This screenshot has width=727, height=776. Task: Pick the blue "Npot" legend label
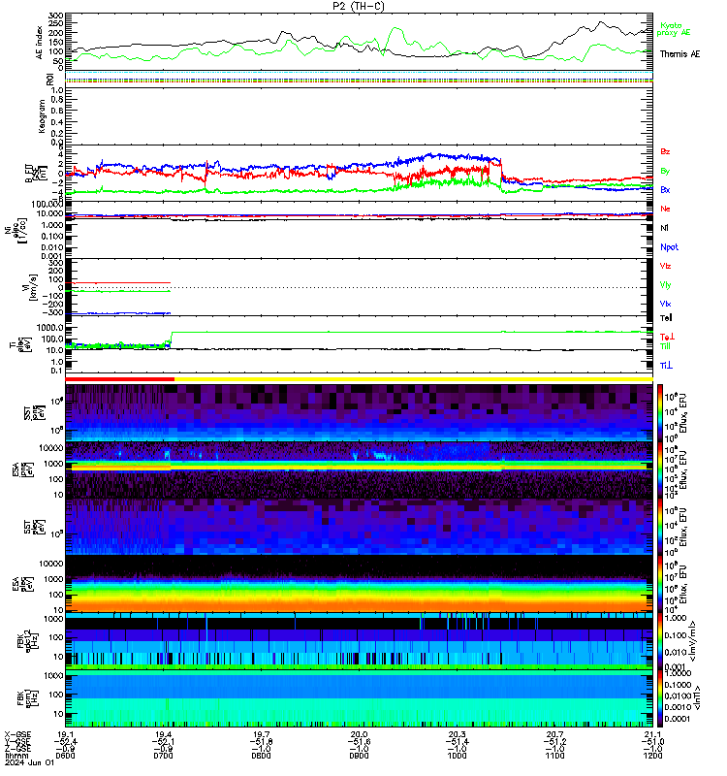pyautogui.click(x=669, y=247)
